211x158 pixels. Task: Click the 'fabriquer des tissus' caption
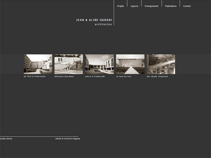pos(64,77)
